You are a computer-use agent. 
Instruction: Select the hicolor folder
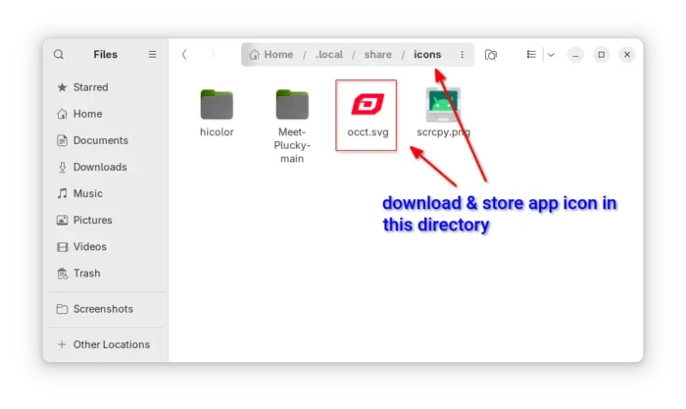click(x=217, y=106)
